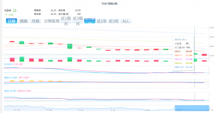Click the SMA20 27.68 tooltip row

point(183,59)
